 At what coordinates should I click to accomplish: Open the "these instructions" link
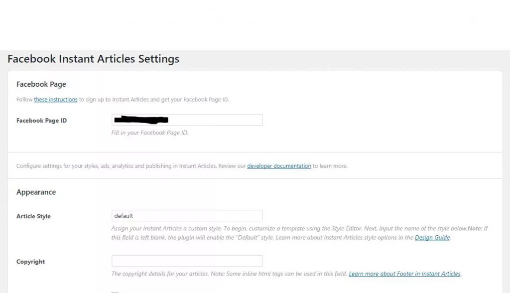[x=55, y=100]
